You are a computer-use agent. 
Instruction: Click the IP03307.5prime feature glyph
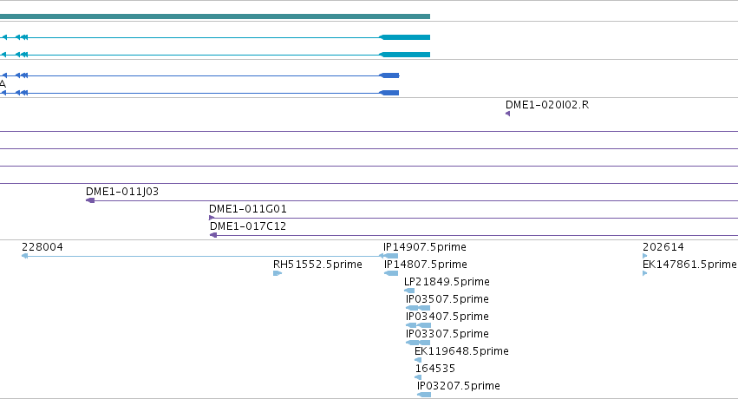click(x=418, y=343)
